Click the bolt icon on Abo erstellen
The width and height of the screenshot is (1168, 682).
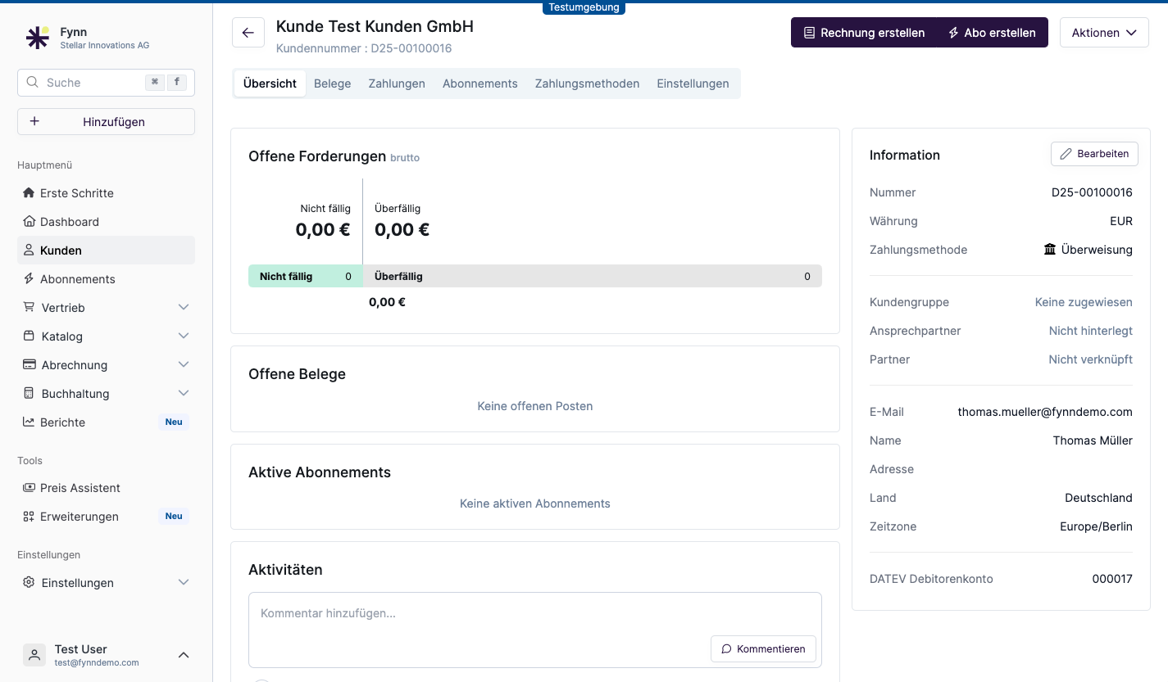(953, 33)
